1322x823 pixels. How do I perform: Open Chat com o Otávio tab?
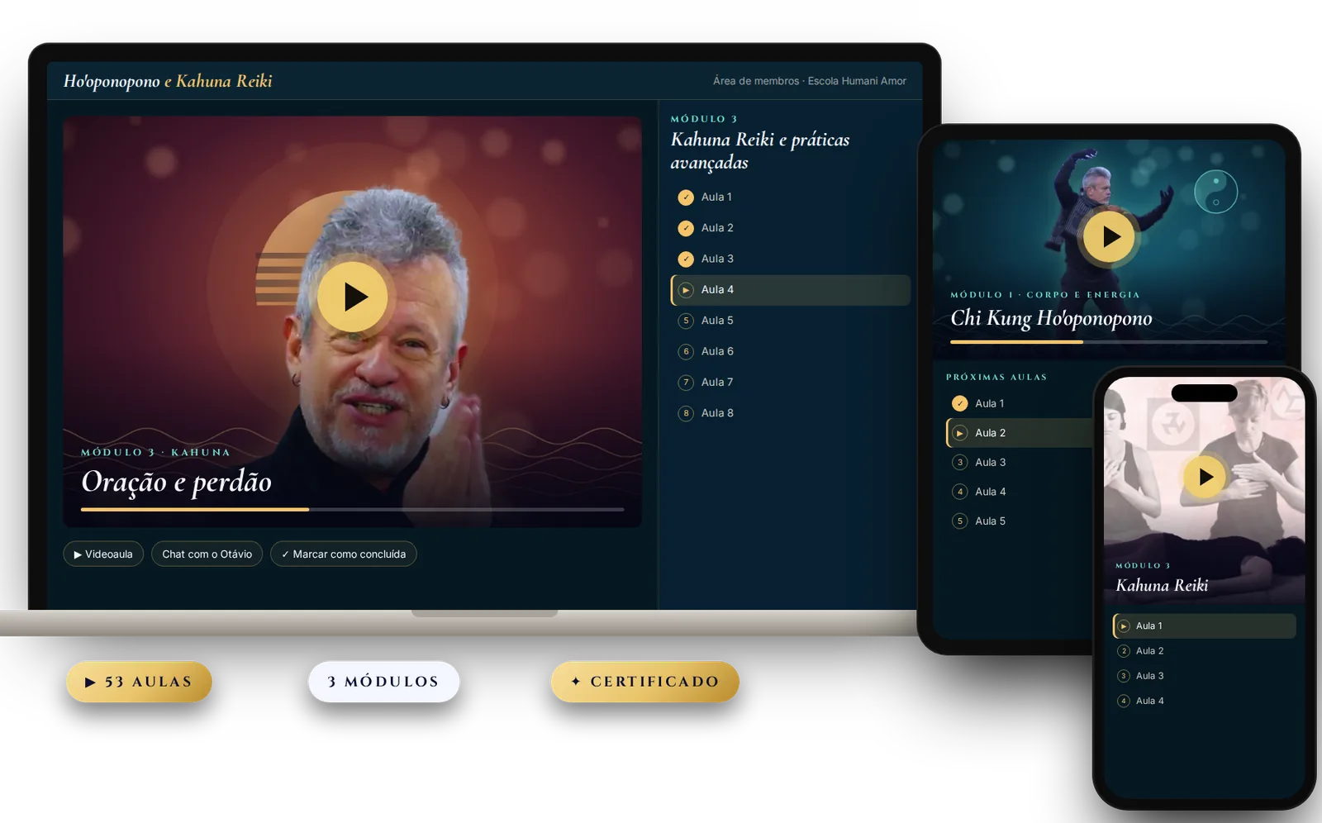point(207,554)
